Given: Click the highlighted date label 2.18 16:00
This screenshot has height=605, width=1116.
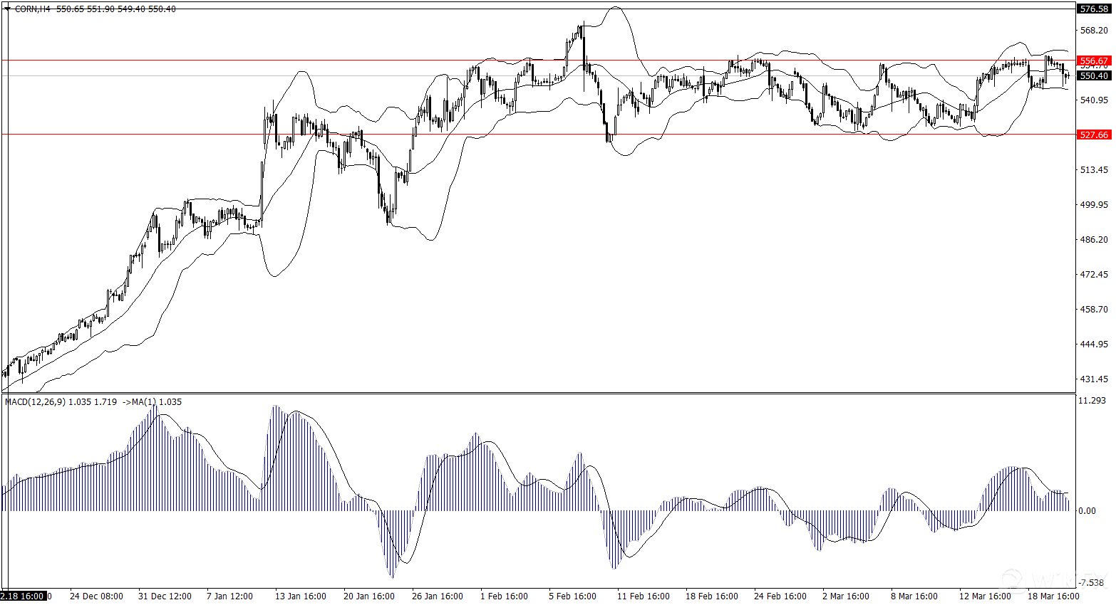Looking at the screenshot, I should (x=24, y=596).
